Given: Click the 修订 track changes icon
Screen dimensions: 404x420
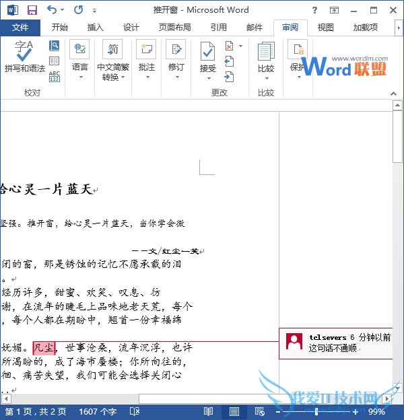Looking at the screenshot, I should tap(176, 49).
